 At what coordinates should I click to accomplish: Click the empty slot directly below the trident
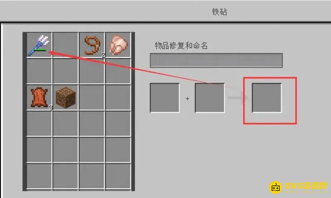point(39,71)
